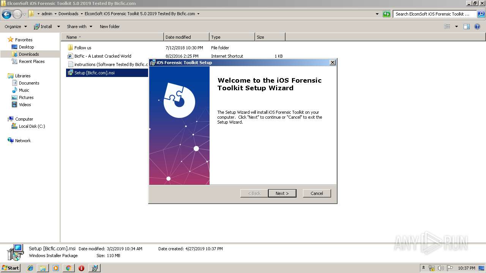Click Favorites in navigation pane
The height and width of the screenshot is (273, 486).
(24, 40)
